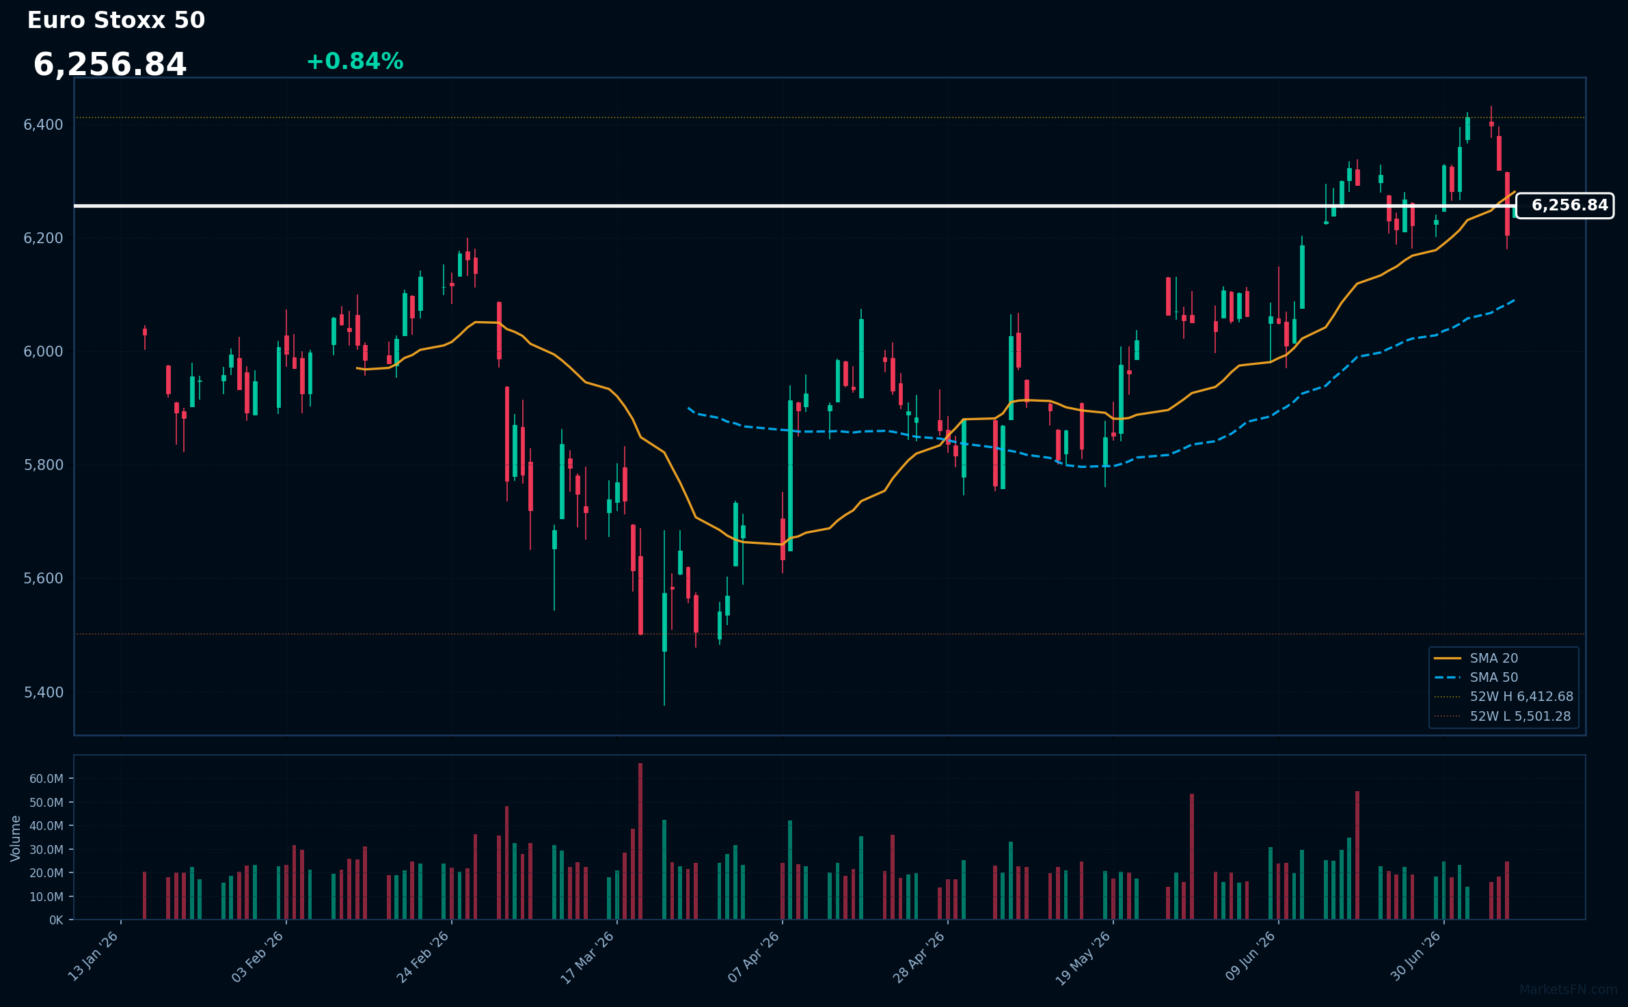Click the 07 Apr '26 date label
Image resolution: width=1628 pixels, height=1007 pixels.
[754, 956]
